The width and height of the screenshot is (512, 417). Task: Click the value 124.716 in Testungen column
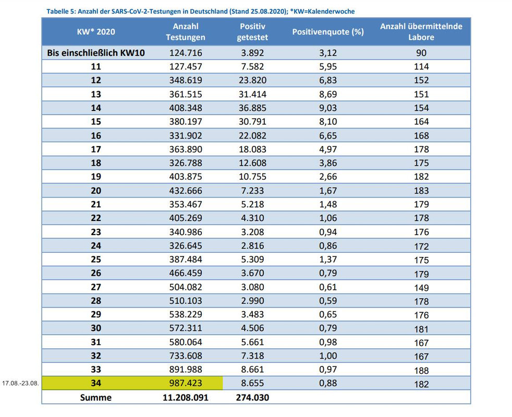coord(186,53)
